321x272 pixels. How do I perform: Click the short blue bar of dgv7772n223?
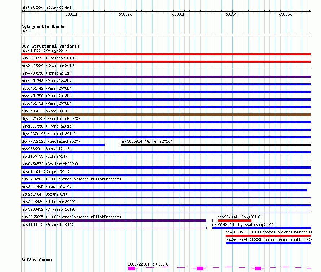(63, 145)
